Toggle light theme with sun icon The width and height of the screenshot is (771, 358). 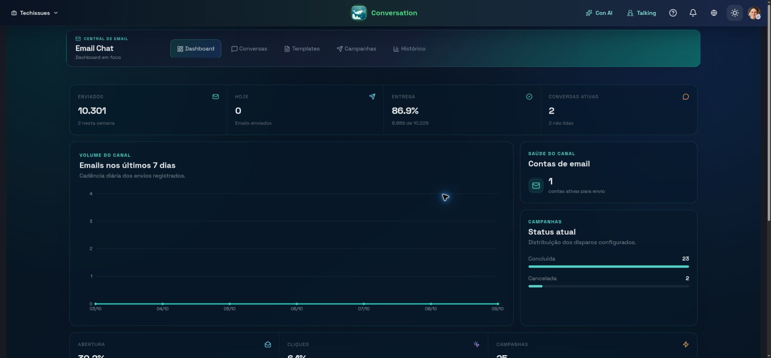[735, 13]
